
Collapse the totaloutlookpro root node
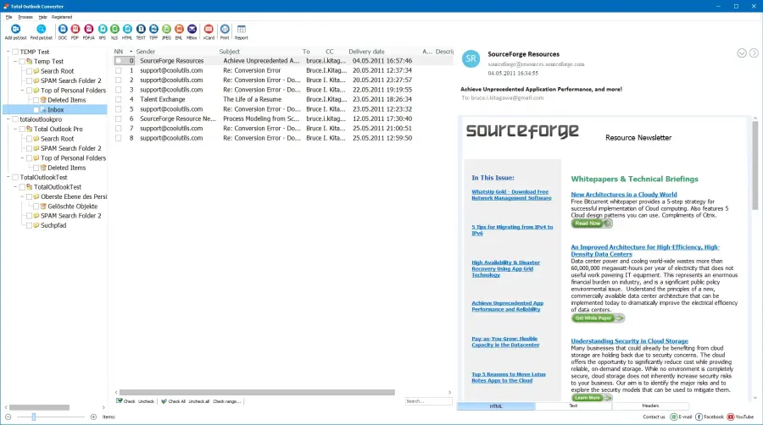point(8,119)
